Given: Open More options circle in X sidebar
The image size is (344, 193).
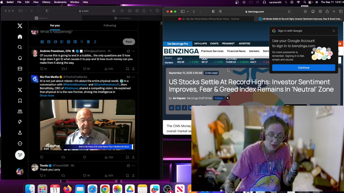Looking at the screenshot, I should 20,143.
